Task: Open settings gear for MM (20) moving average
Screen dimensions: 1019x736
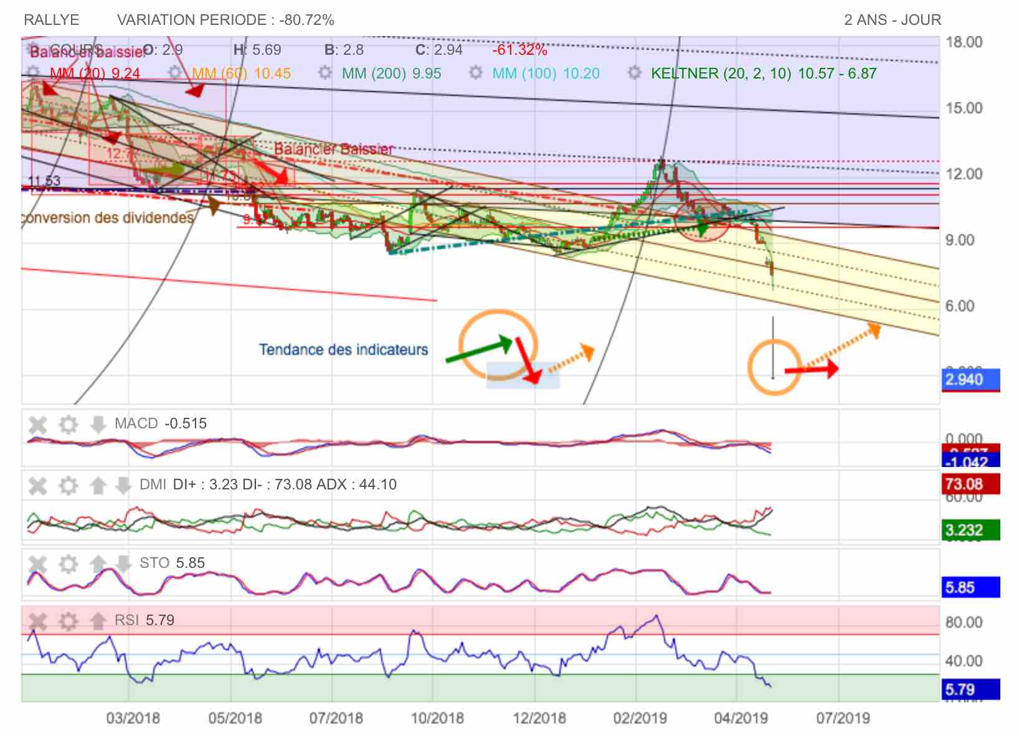Action: click(x=34, y=73)
